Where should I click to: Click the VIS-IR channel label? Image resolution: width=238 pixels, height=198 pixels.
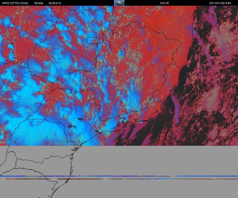164,3
